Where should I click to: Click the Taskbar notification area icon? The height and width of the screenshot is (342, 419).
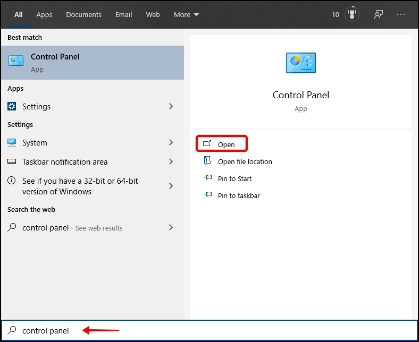(12, 161)
